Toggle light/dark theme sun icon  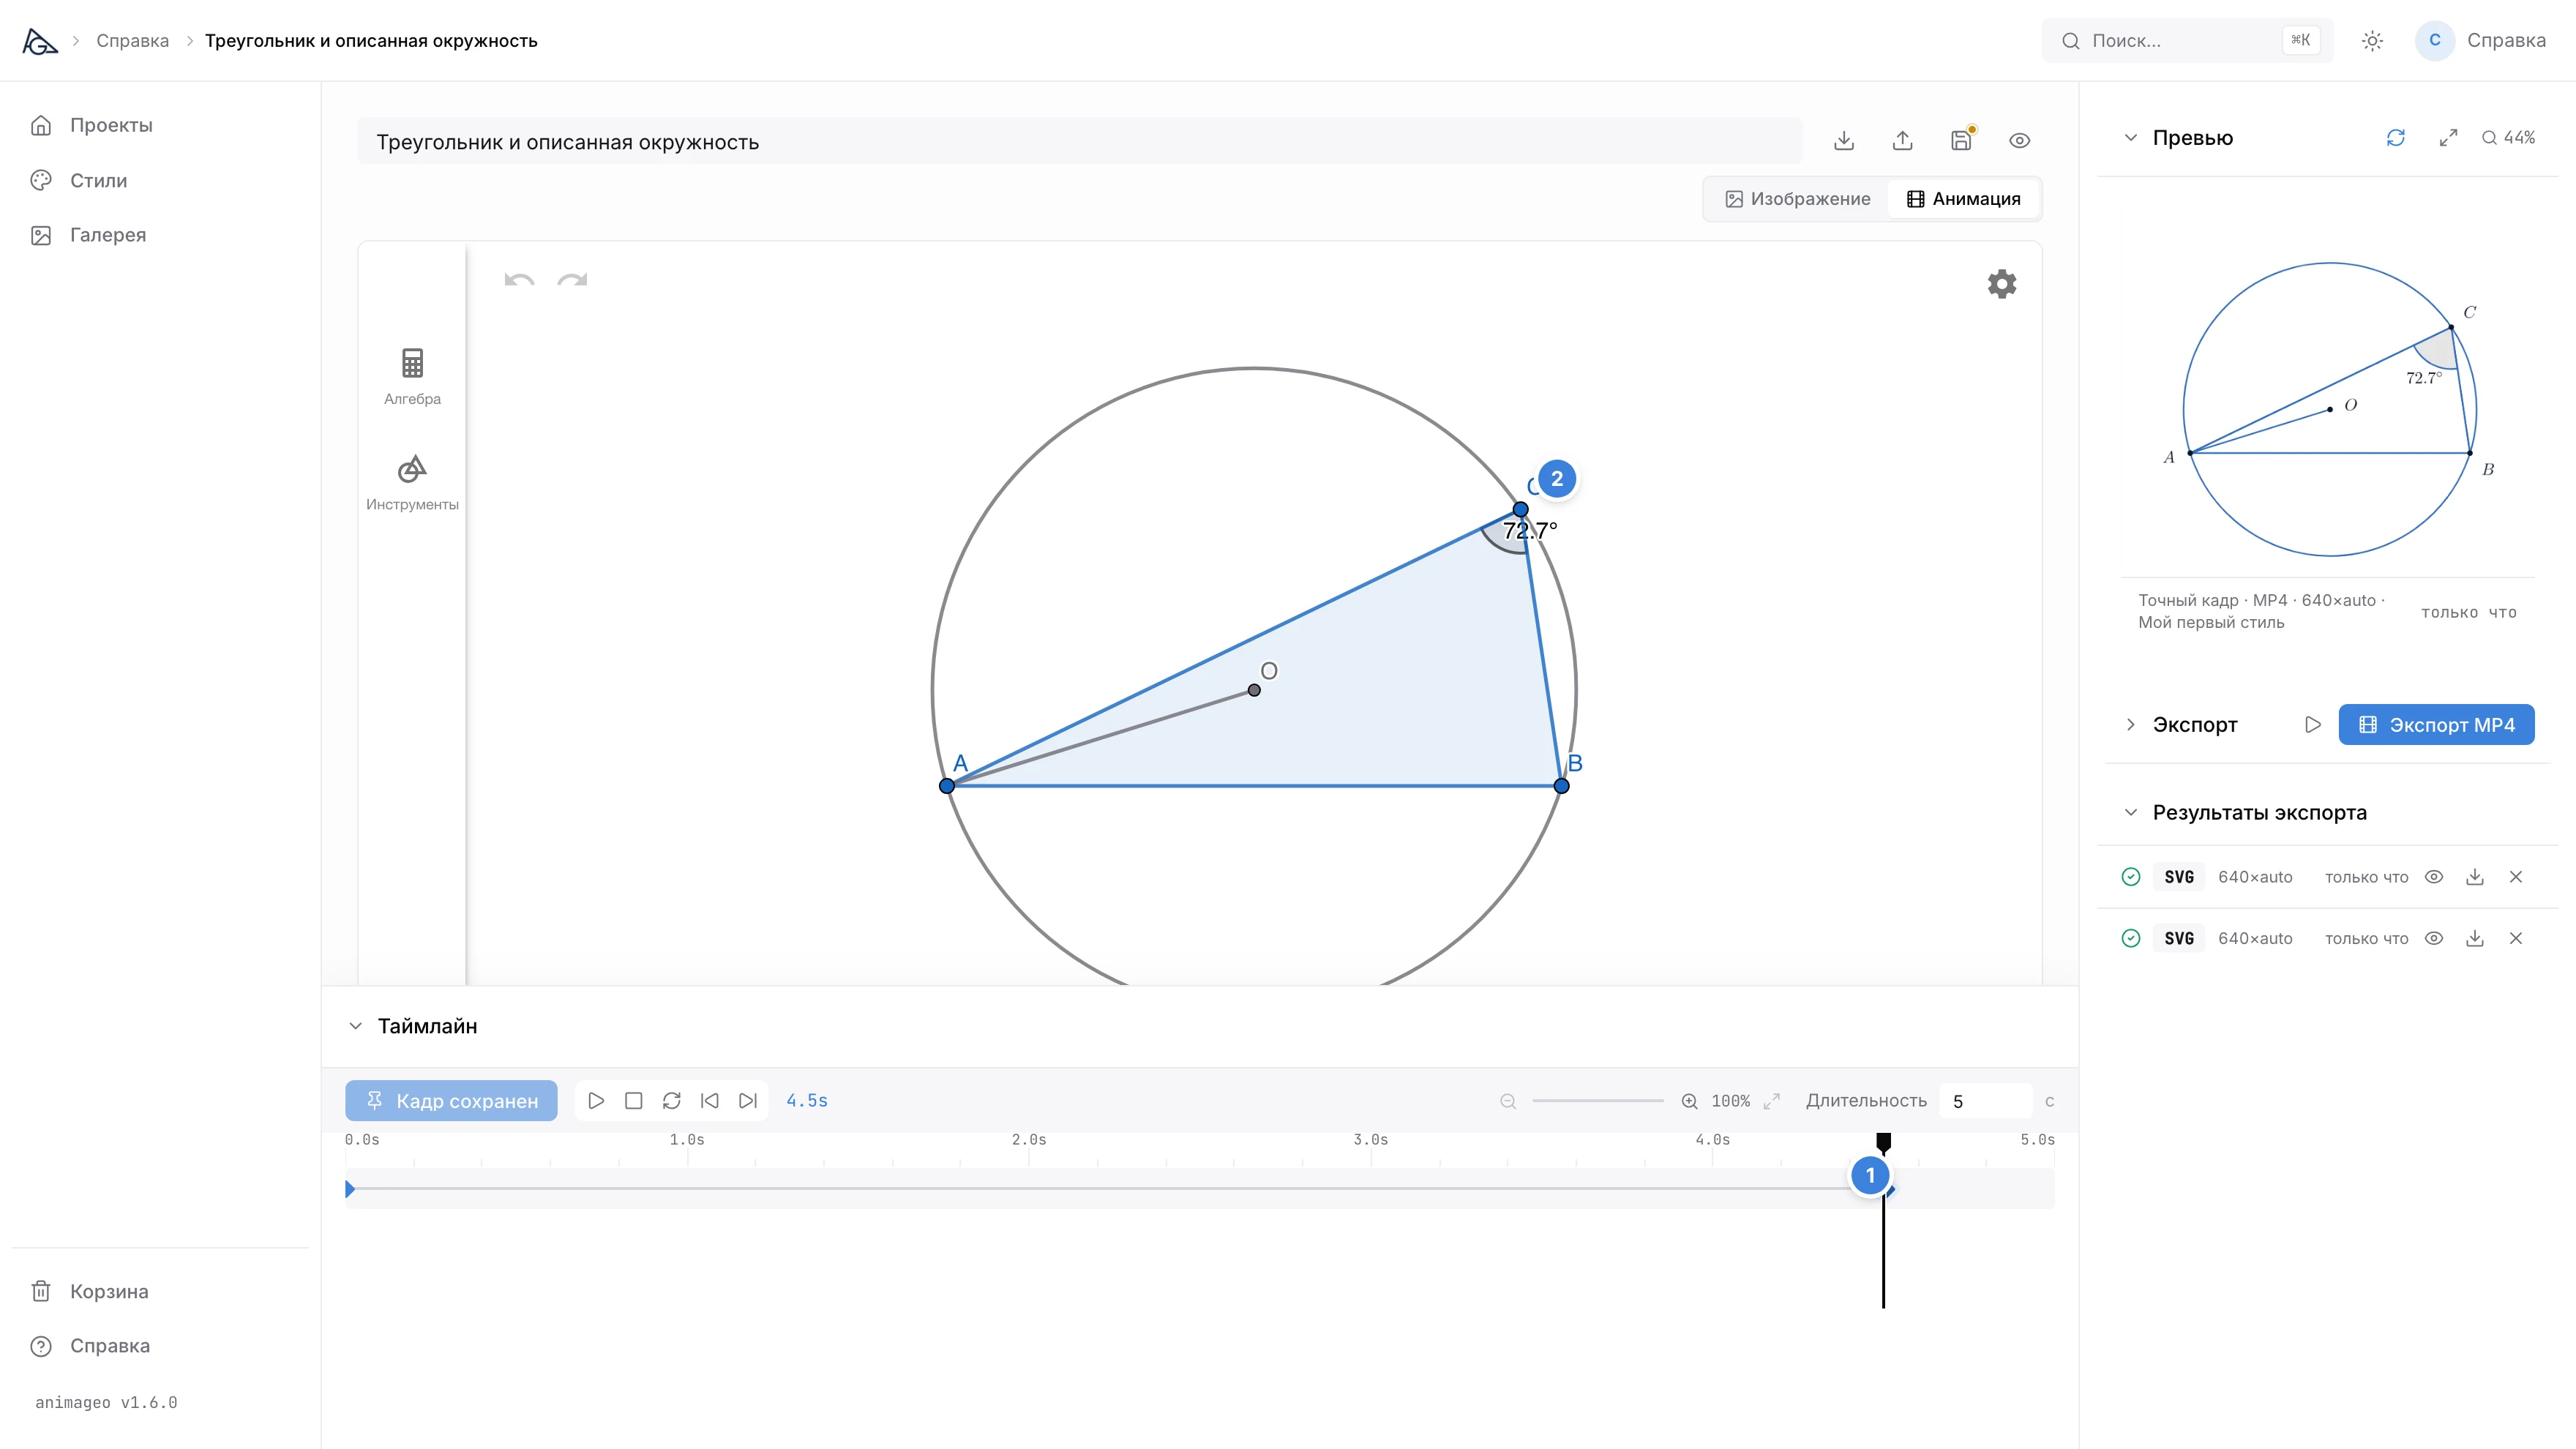pos(2372,41)
